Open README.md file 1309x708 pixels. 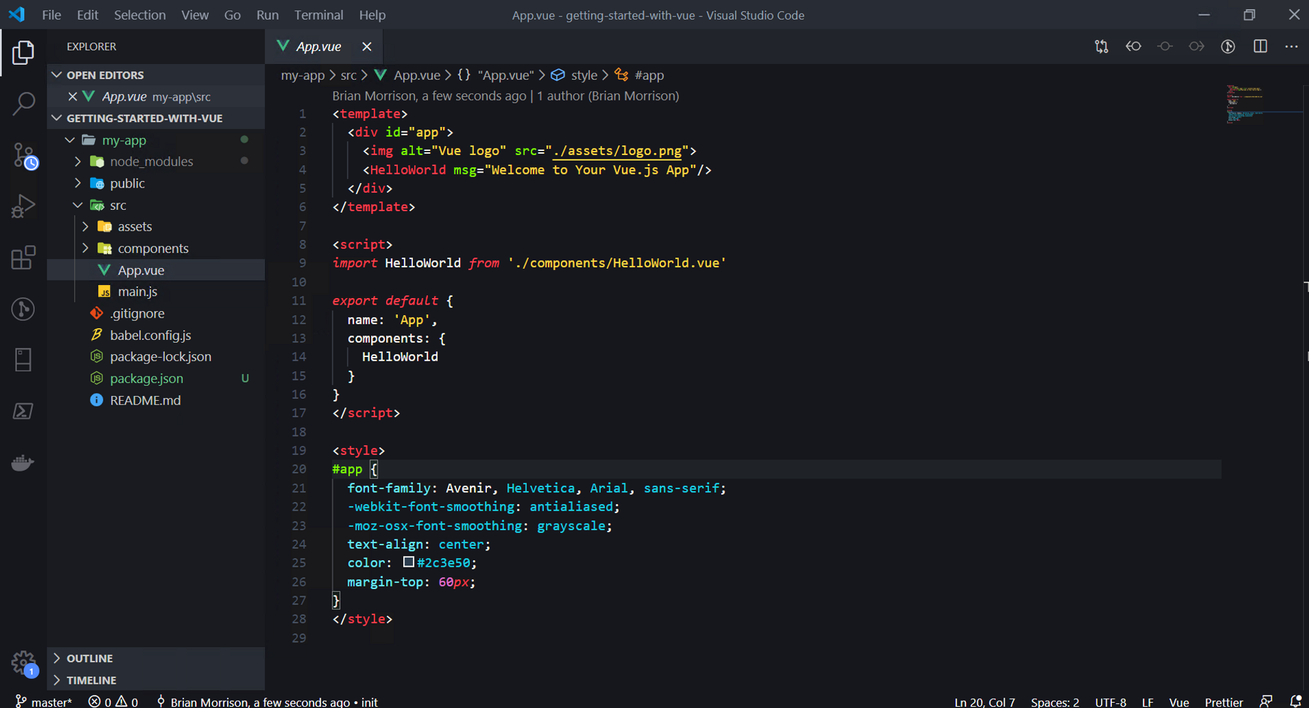pos(145,400)
